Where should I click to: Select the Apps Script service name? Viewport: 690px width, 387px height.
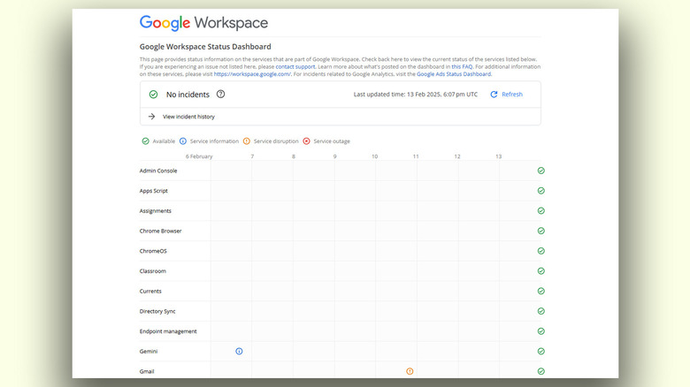pos(154,191)
